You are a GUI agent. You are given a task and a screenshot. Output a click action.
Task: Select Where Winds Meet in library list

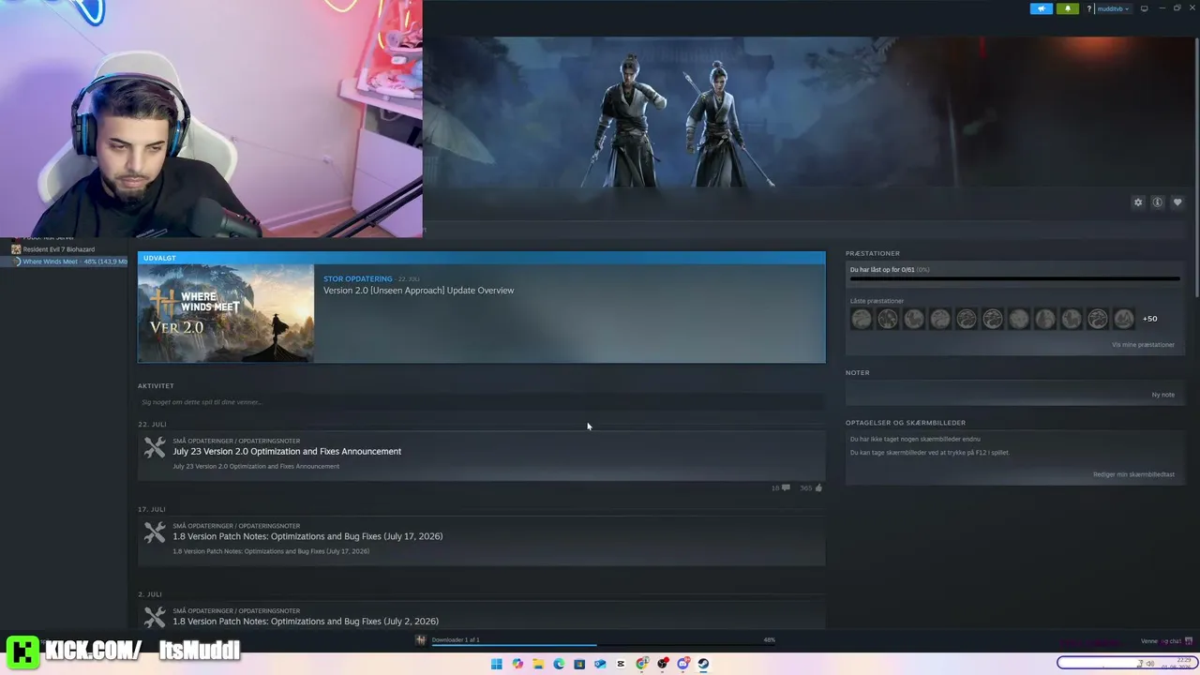(x=69, y=262)
